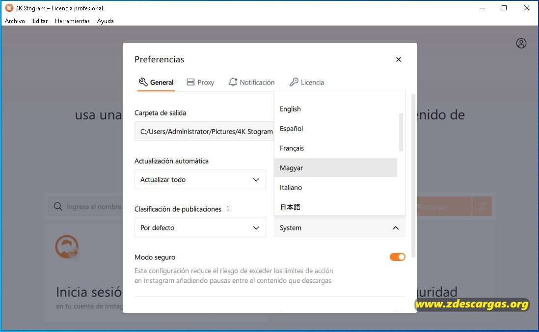Open the Ayuda menu
This screenshot has width=539, height=332.
point(105,21)
